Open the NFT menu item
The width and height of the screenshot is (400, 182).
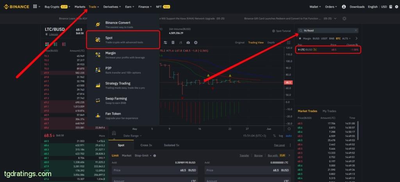click(163, 7)
